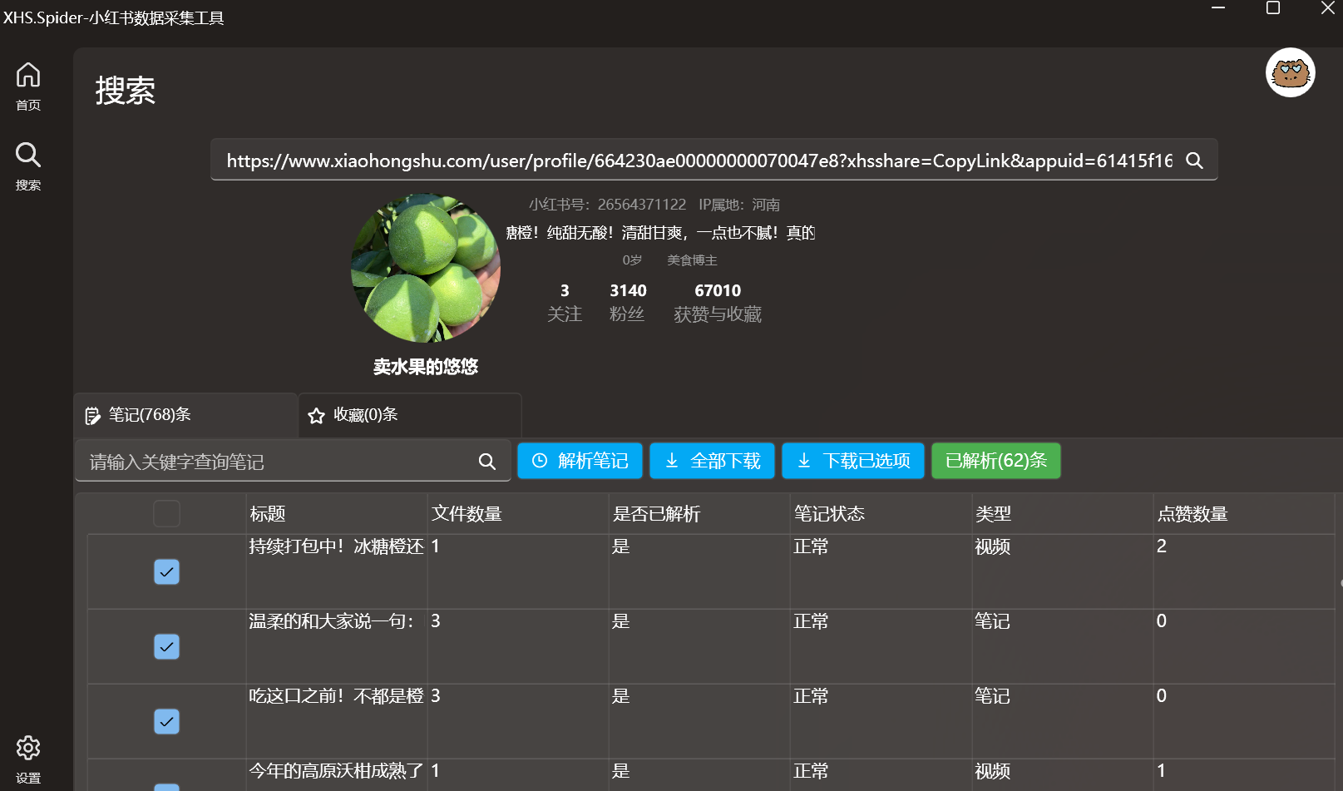Click the 下载已选项 button
Viewport: 1343px width, 791px height.
(852, 461)
